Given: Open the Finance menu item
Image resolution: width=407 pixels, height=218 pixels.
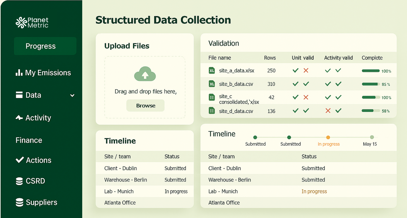Looking at the screenshot, I should [x=29, y=140].
